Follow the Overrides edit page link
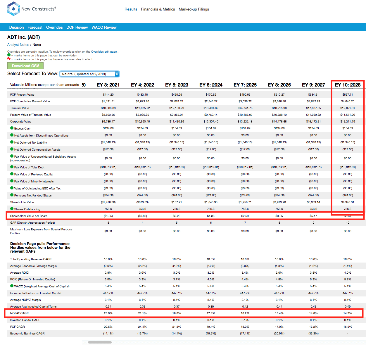This screenshot has height=352, width=366. pyautogui.click(x=104, y=52)
